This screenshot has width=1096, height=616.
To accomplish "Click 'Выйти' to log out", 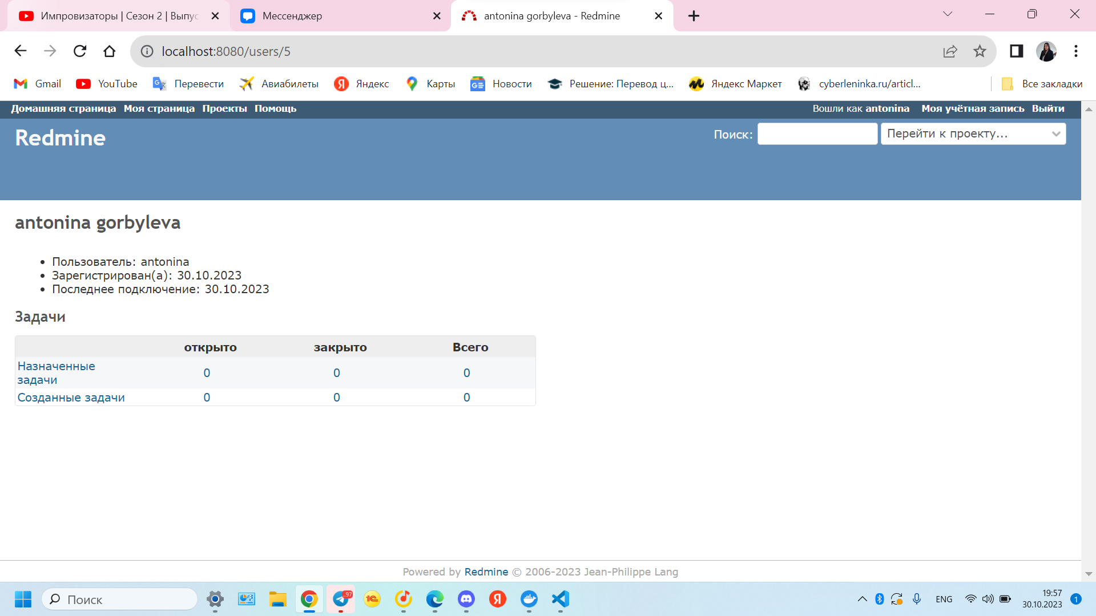I will 1047,108.
